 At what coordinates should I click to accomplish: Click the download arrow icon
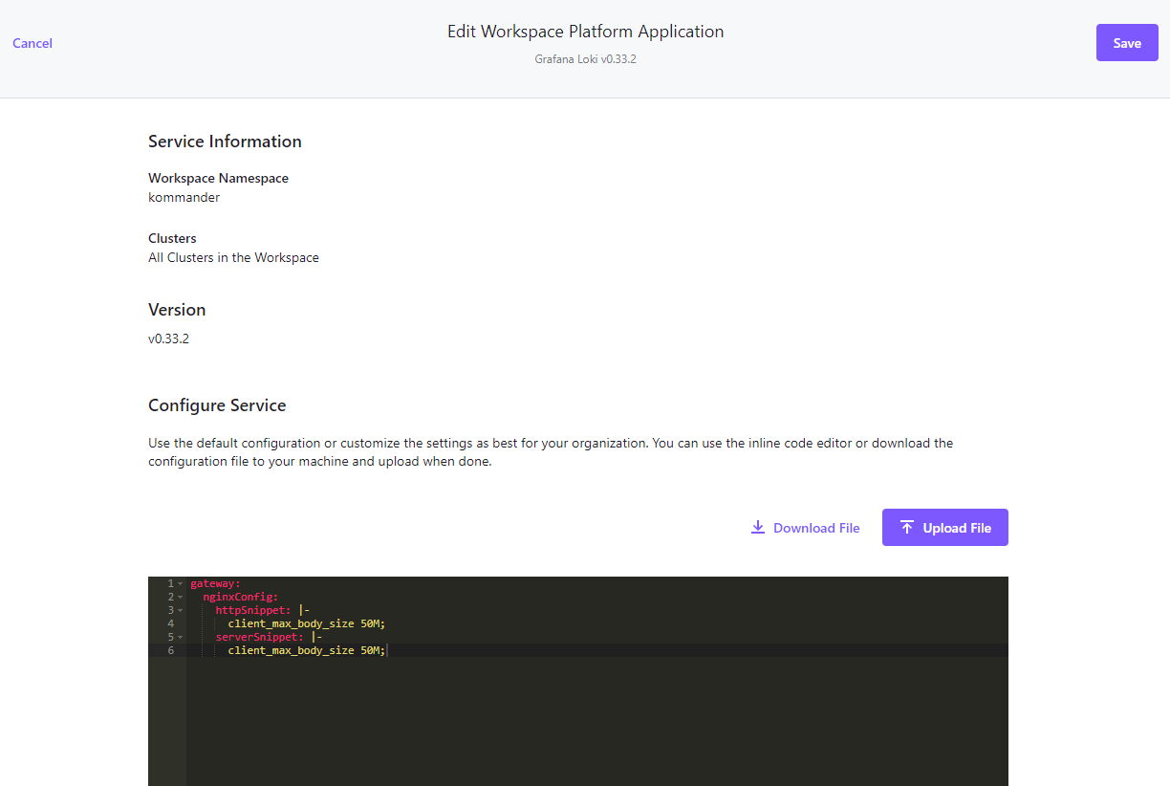point(758,527)
